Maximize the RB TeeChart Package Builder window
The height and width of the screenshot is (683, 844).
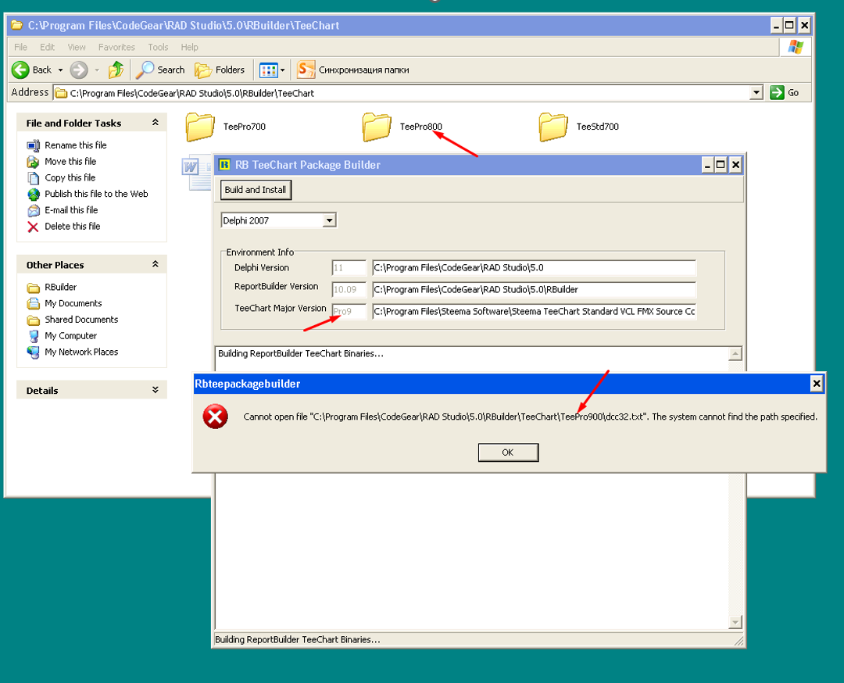click(x=721, y=165)
